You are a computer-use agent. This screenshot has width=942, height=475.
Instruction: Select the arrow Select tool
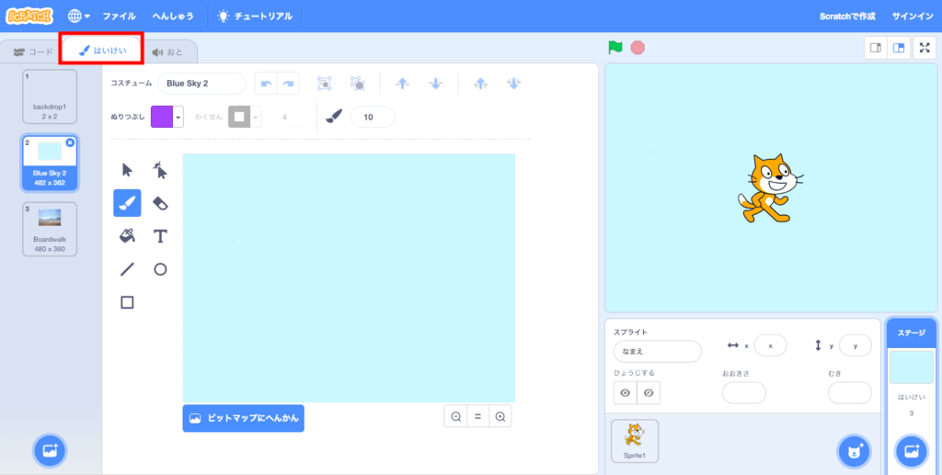click(x=127, y=170)
